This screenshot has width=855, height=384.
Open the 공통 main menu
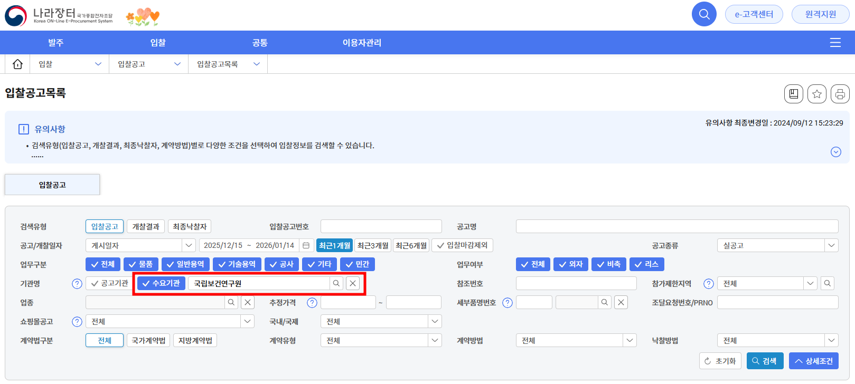(x=260, y=43)
